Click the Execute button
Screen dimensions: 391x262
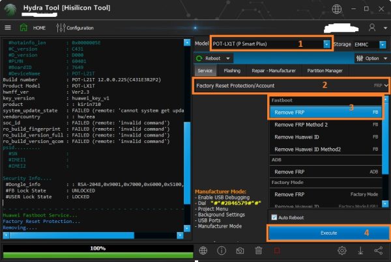328,233
